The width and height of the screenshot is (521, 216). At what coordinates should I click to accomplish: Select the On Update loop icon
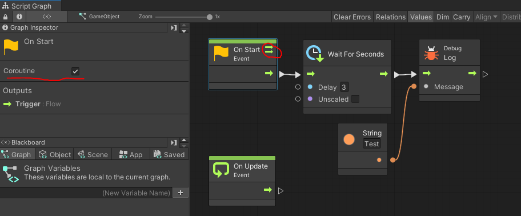[221, 170]
